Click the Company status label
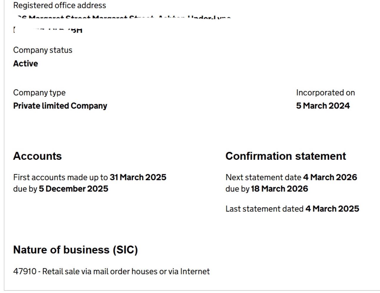Screen dimensions: 380x293 (x=43, y=50)
